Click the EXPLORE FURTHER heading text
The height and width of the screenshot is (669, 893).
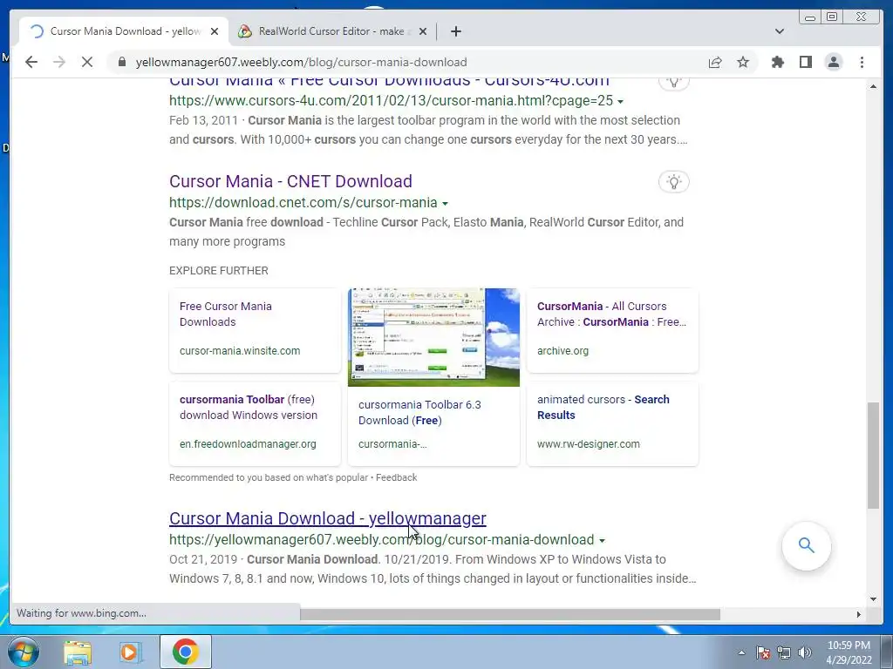click(x=219, y=271)
